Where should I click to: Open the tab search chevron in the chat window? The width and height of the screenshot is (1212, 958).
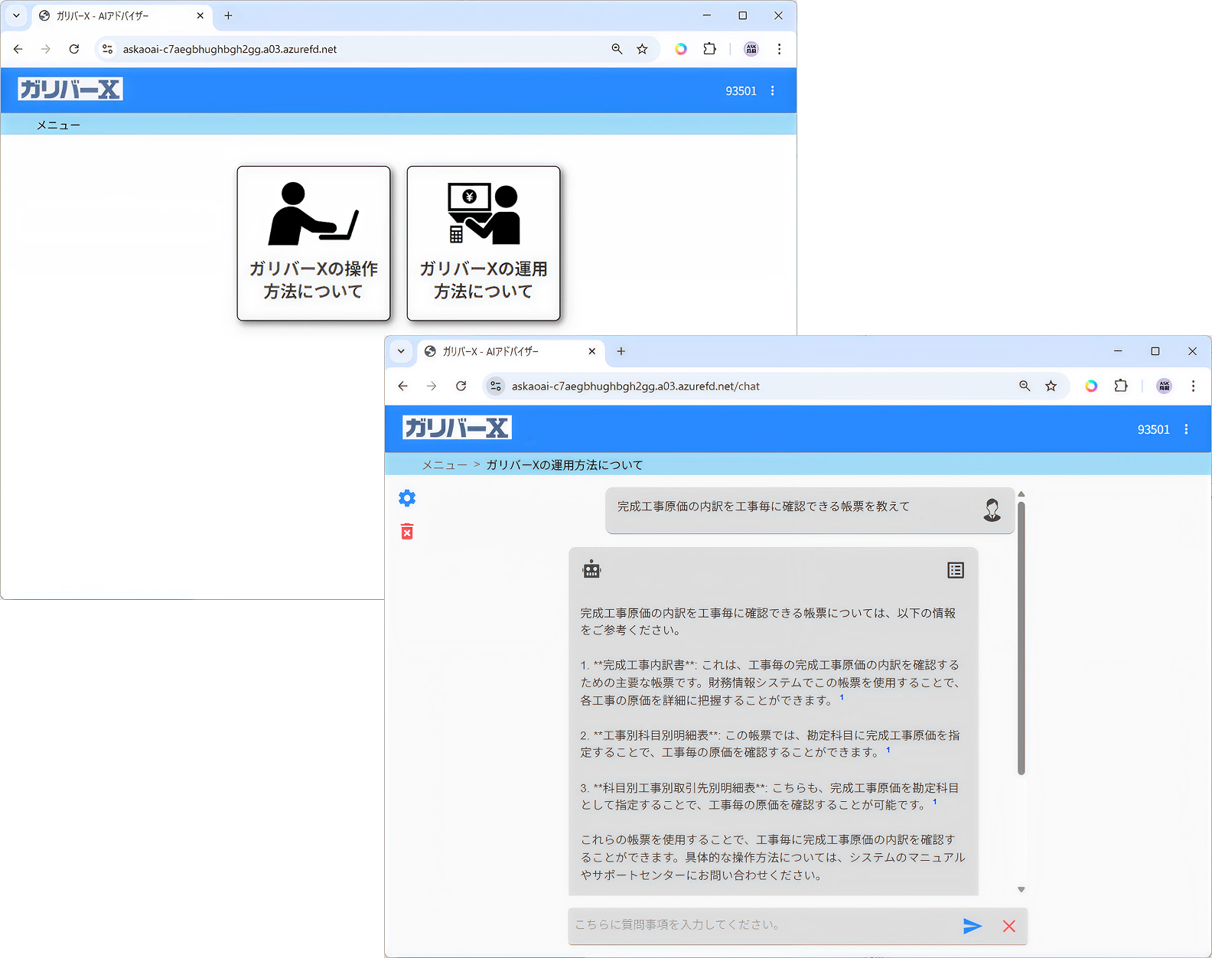401,351
